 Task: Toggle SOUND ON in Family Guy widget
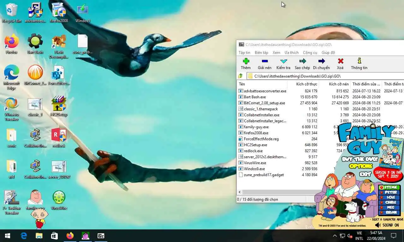click(387, 225)
